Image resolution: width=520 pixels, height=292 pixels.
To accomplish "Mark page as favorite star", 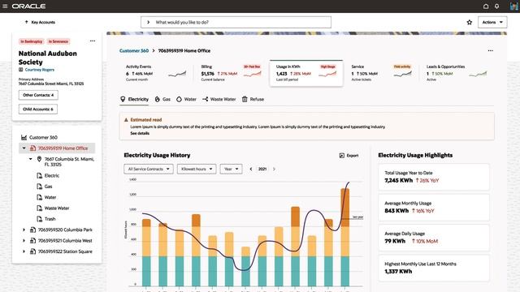I will [470, 22].
